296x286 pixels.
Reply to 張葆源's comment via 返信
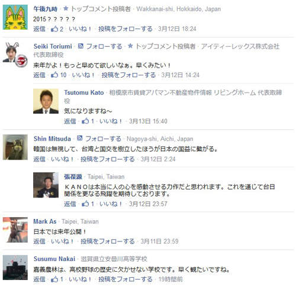click(70, 204)
